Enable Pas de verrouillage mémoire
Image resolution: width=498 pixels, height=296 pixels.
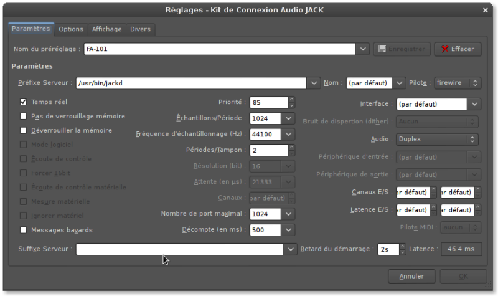point(23,116)
